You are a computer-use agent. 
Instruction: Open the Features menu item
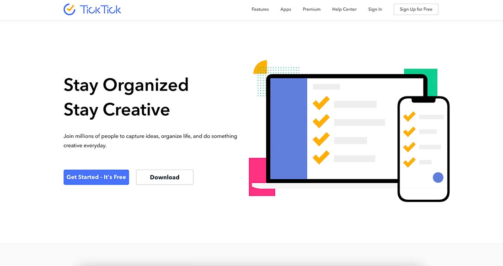click(260, 9)
